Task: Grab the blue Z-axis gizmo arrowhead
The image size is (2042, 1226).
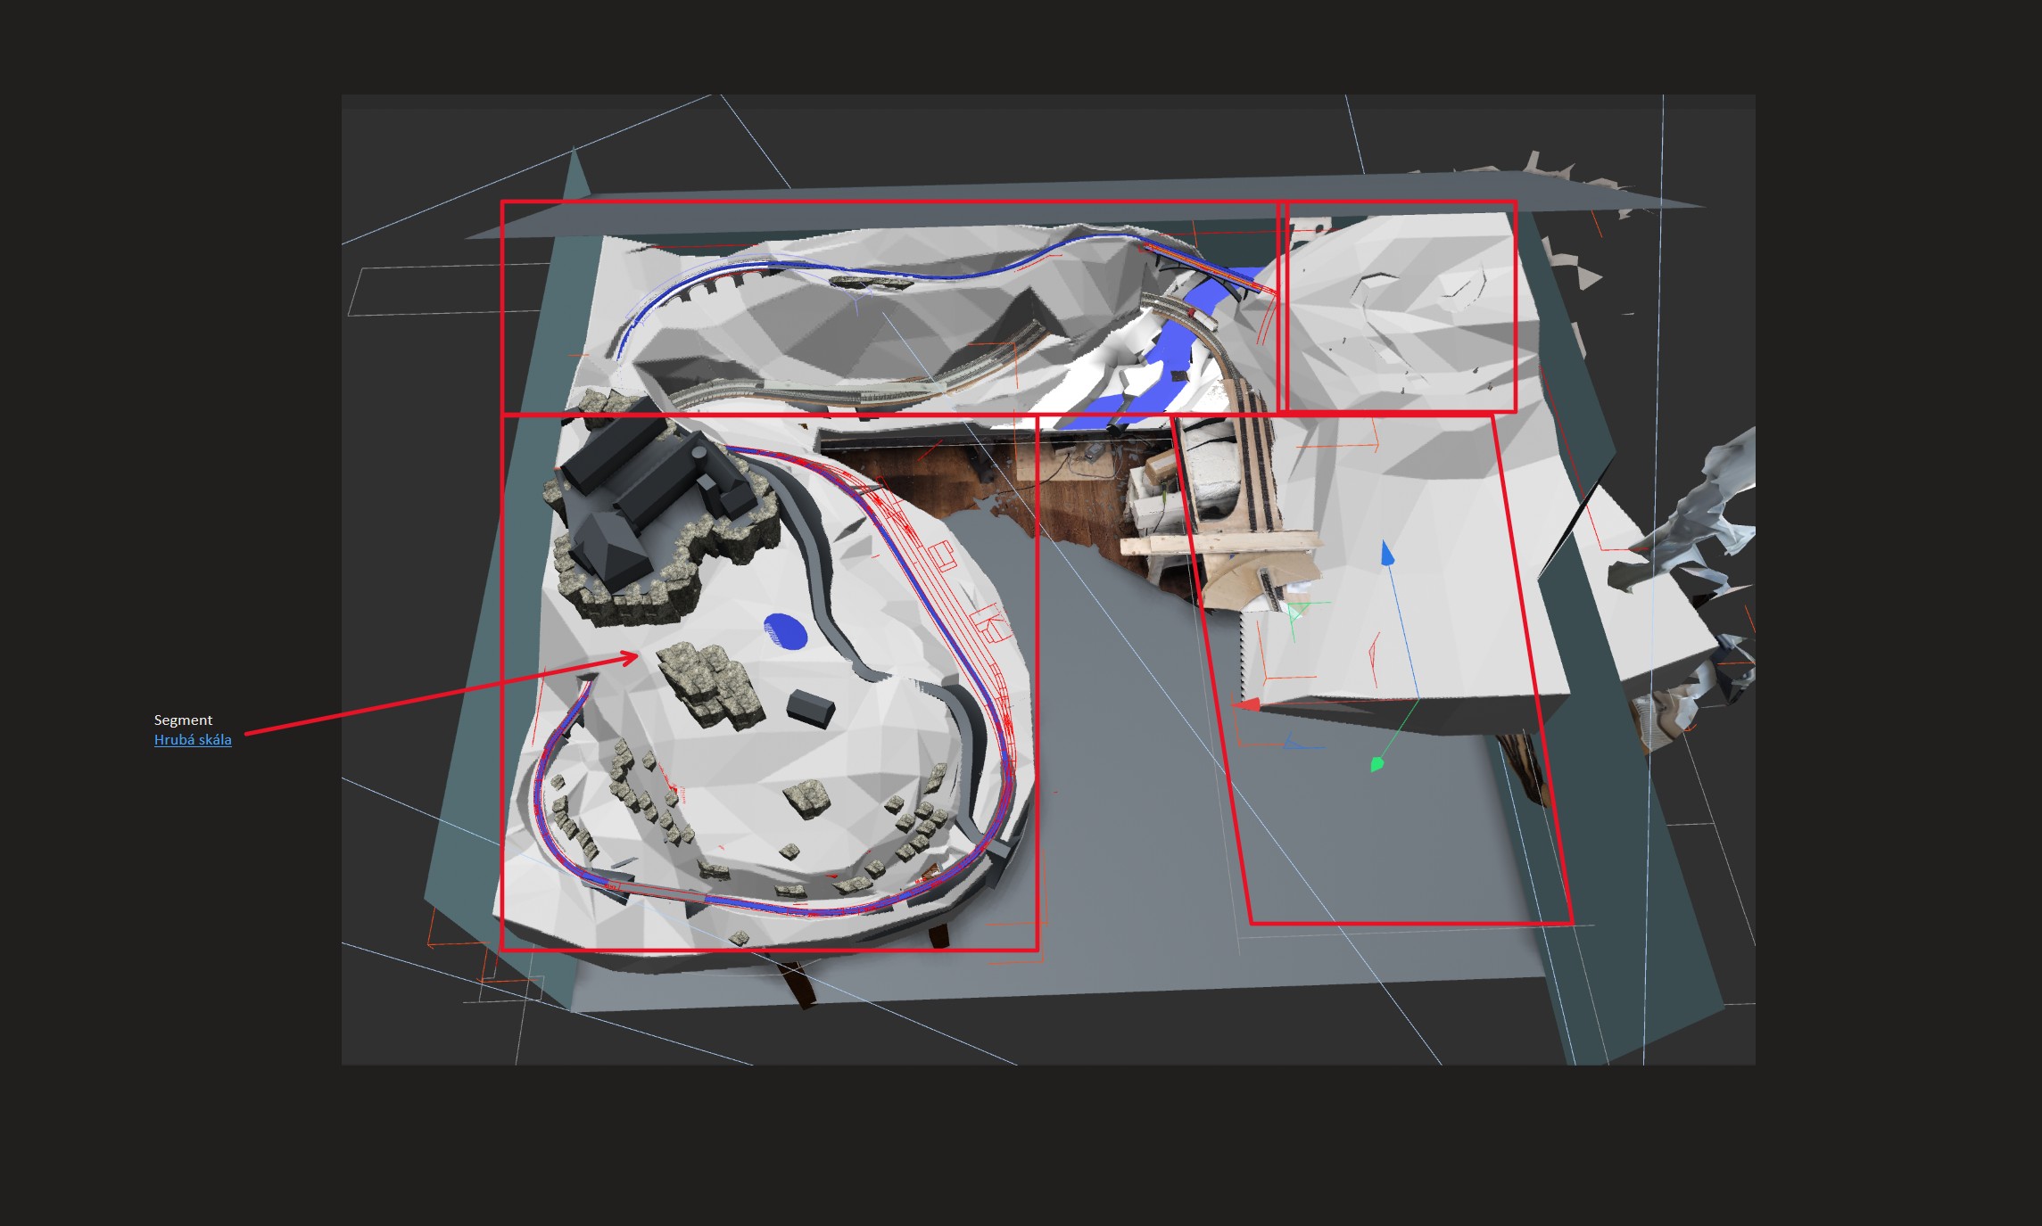Action: click(1386, 554)
